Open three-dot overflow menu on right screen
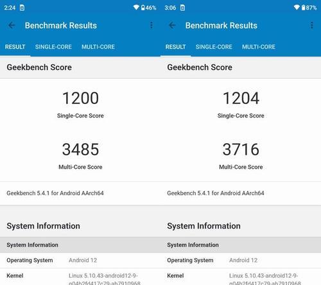Viewport: 321px width, 285px height. 312,25
